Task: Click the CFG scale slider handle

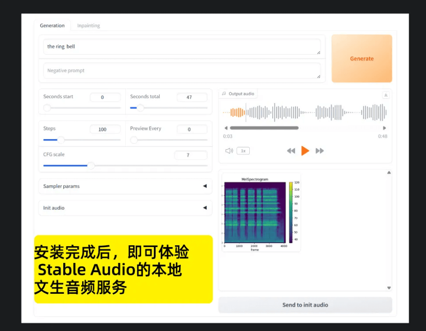Action: pos(91,165)
